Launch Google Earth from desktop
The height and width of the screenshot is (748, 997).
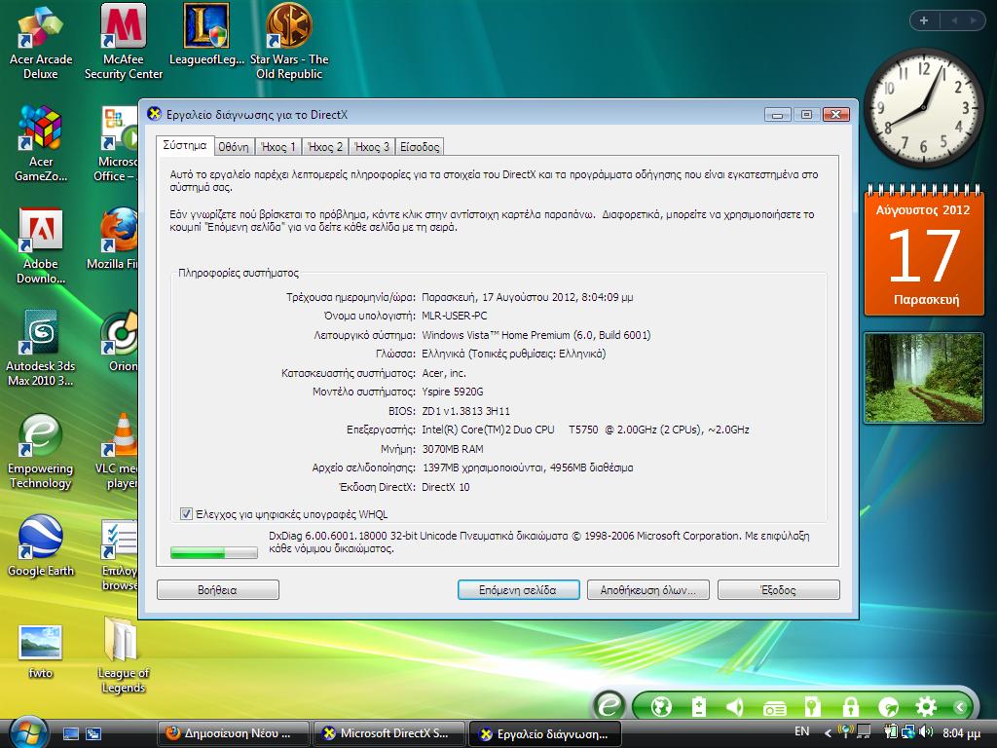point(41,546)
